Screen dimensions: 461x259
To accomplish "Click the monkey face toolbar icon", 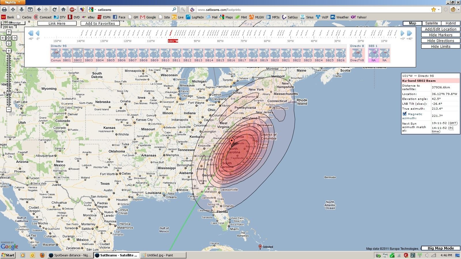I will tap(453, 9).
